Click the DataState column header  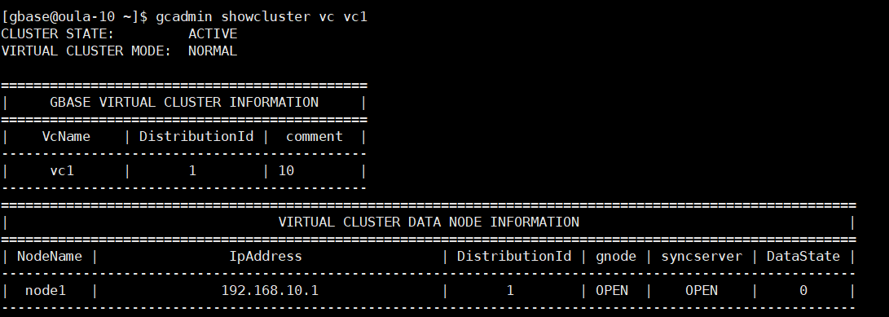point(803,257)
